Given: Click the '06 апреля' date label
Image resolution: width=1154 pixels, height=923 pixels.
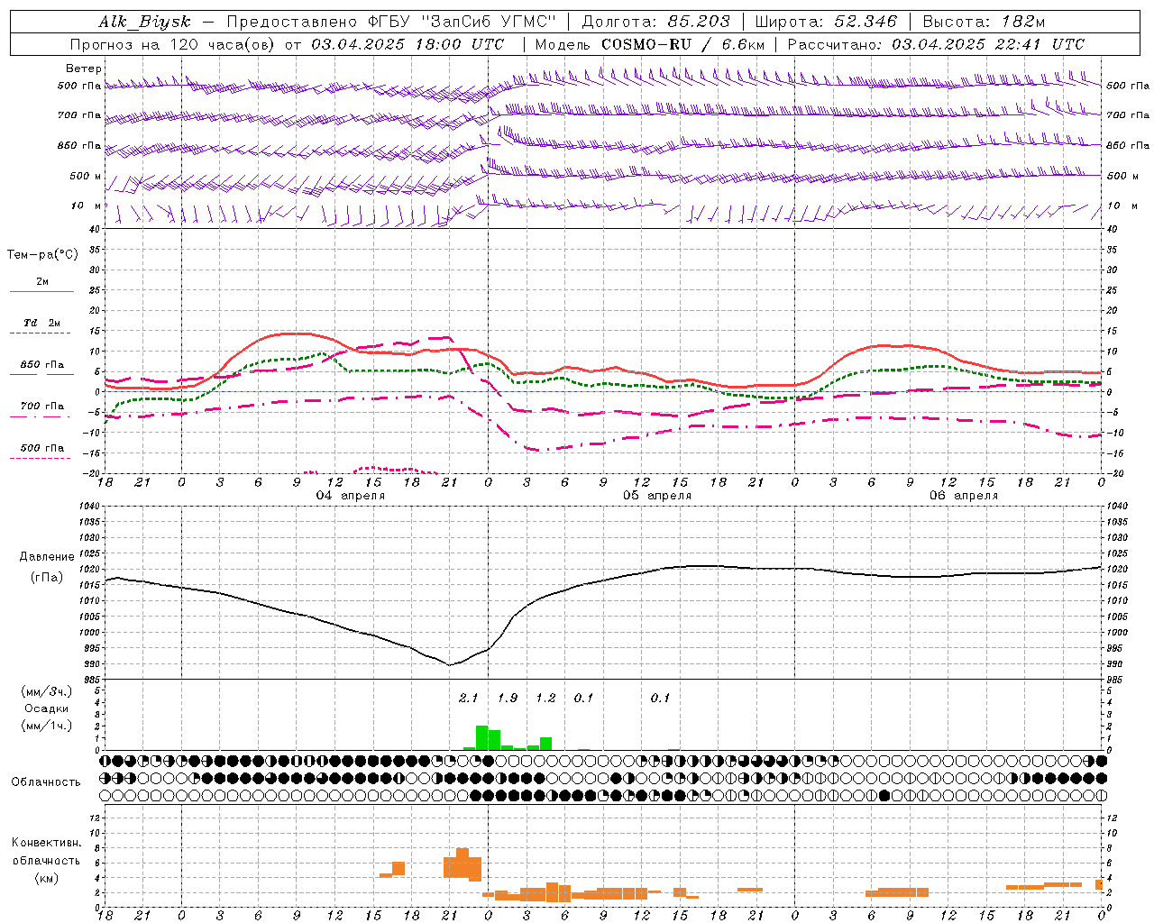Looking at the screenshot, I should coord(964,496).
